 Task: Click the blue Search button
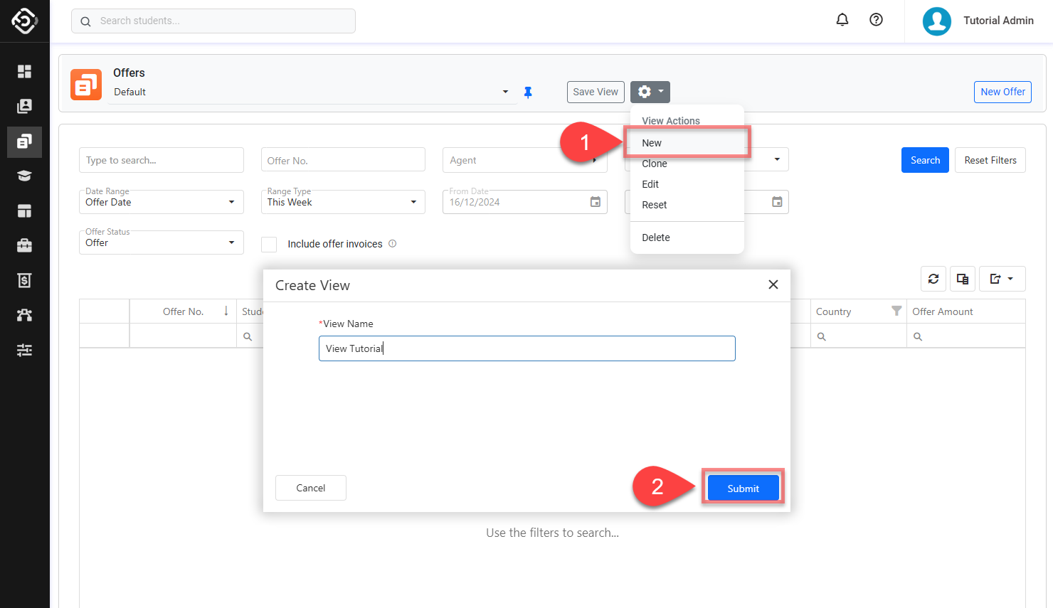(925, 160)
